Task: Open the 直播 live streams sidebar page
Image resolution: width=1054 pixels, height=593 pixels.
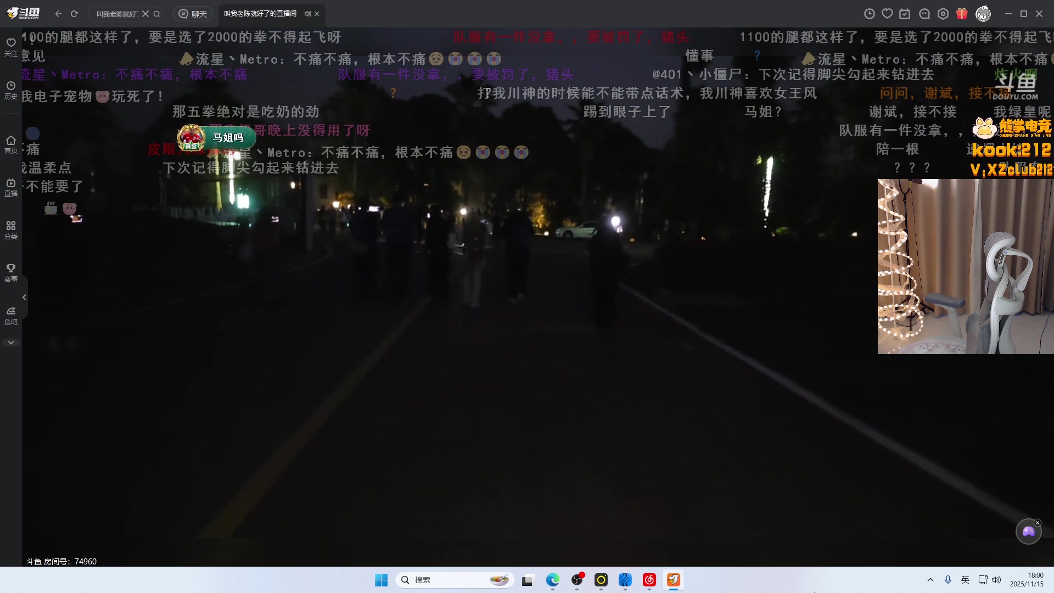Action: tap(10, 187)
